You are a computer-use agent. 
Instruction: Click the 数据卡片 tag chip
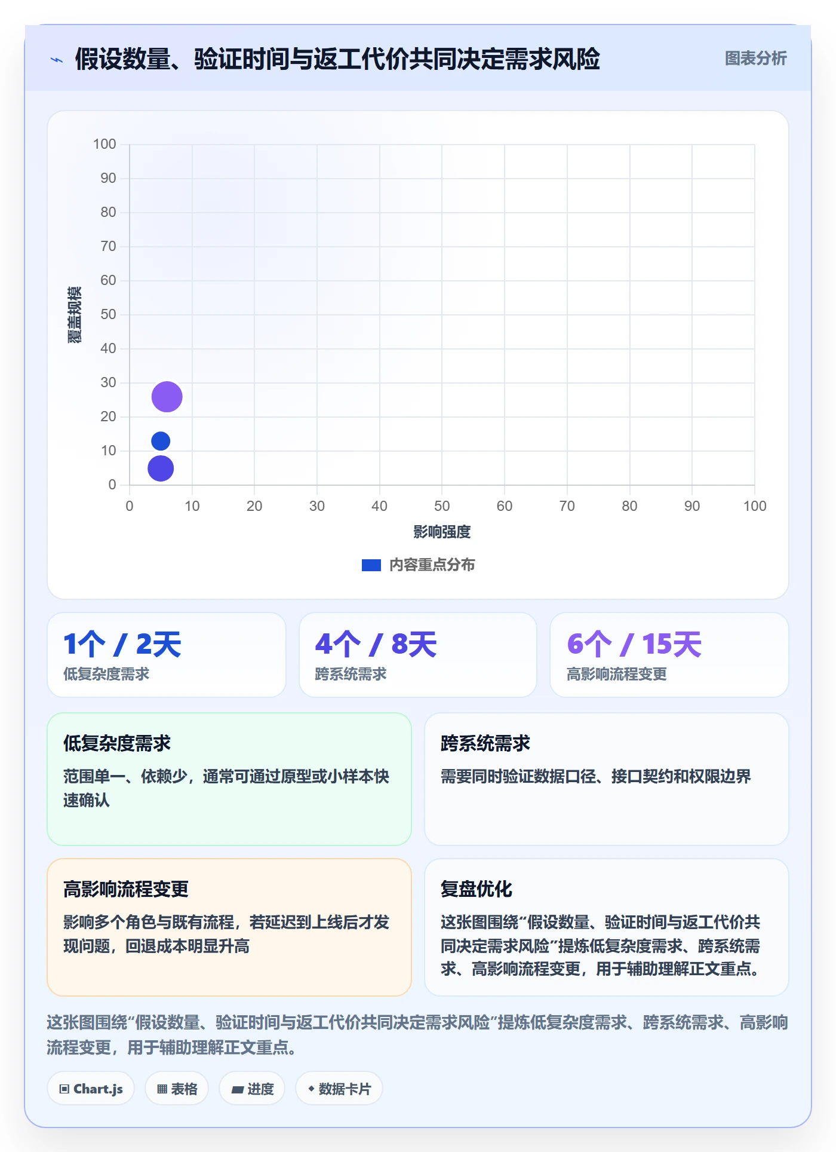[x=339, y=1089]
